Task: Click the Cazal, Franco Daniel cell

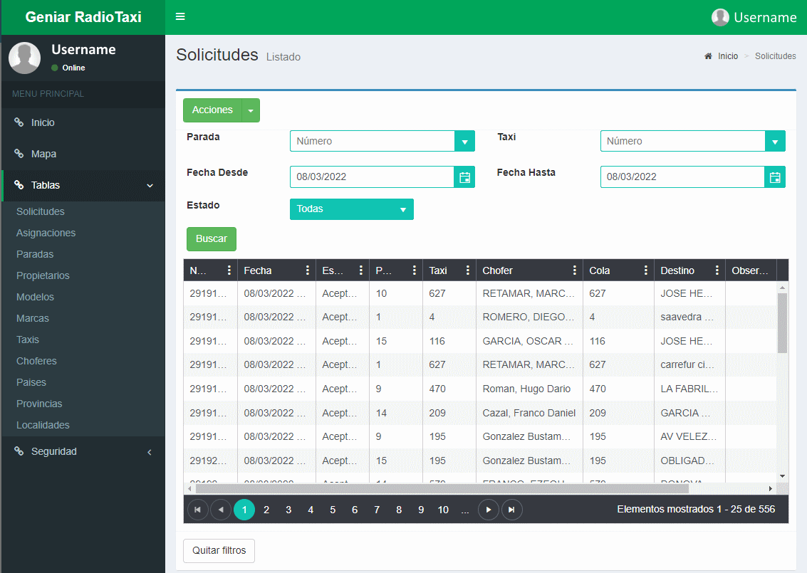Action: pos(529,413)
